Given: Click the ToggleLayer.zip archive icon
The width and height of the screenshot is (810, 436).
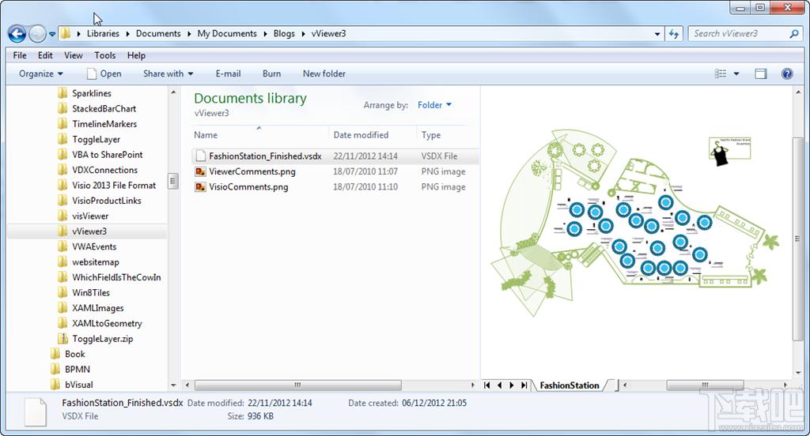Looking at the screenshot, I should 62,339.
